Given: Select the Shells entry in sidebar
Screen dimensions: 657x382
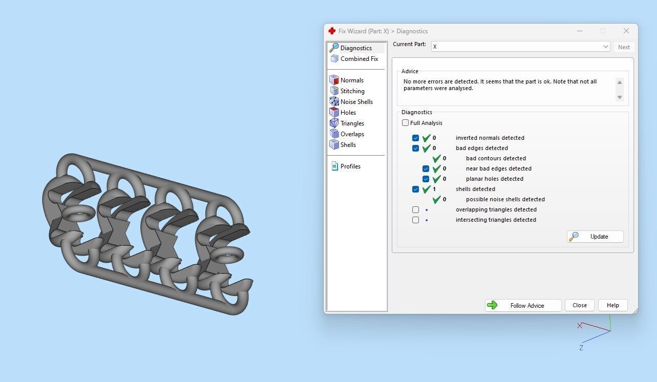Looking at the screenshot, I should (x=348, y=144).
